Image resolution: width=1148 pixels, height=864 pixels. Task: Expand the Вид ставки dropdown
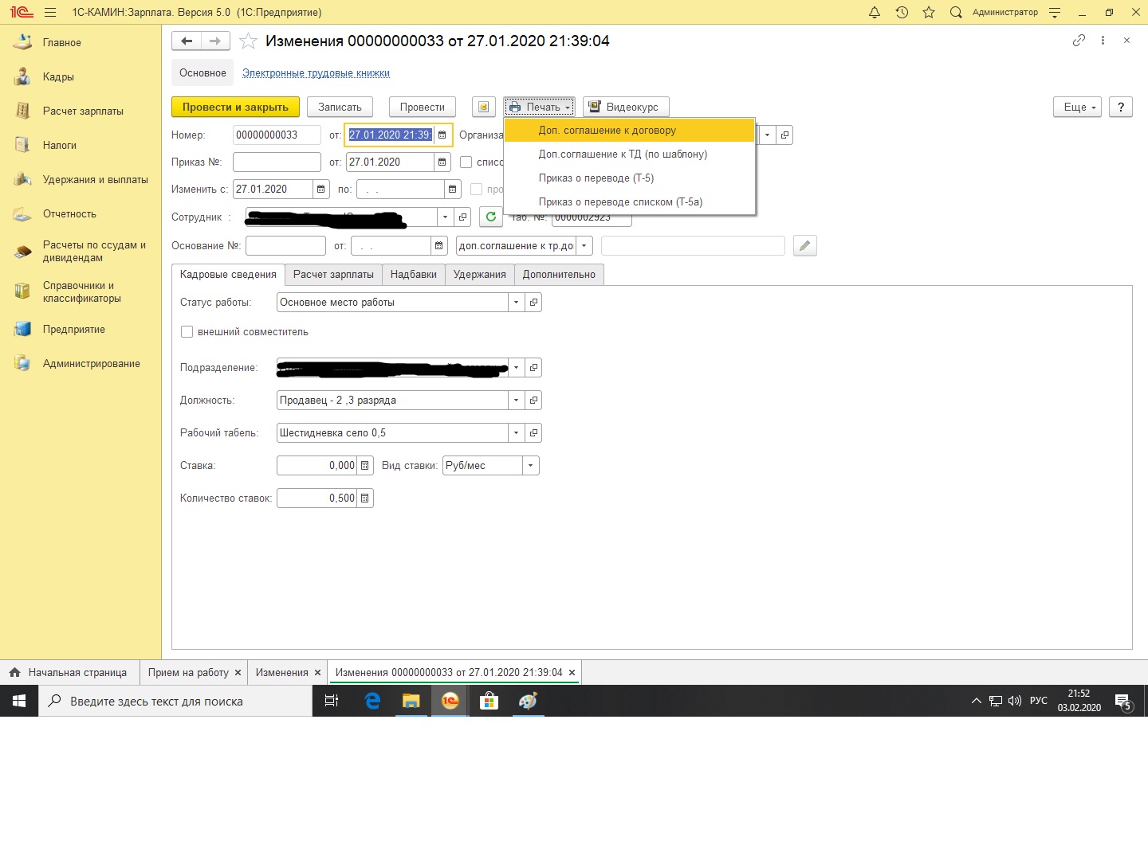click(530, 466)
